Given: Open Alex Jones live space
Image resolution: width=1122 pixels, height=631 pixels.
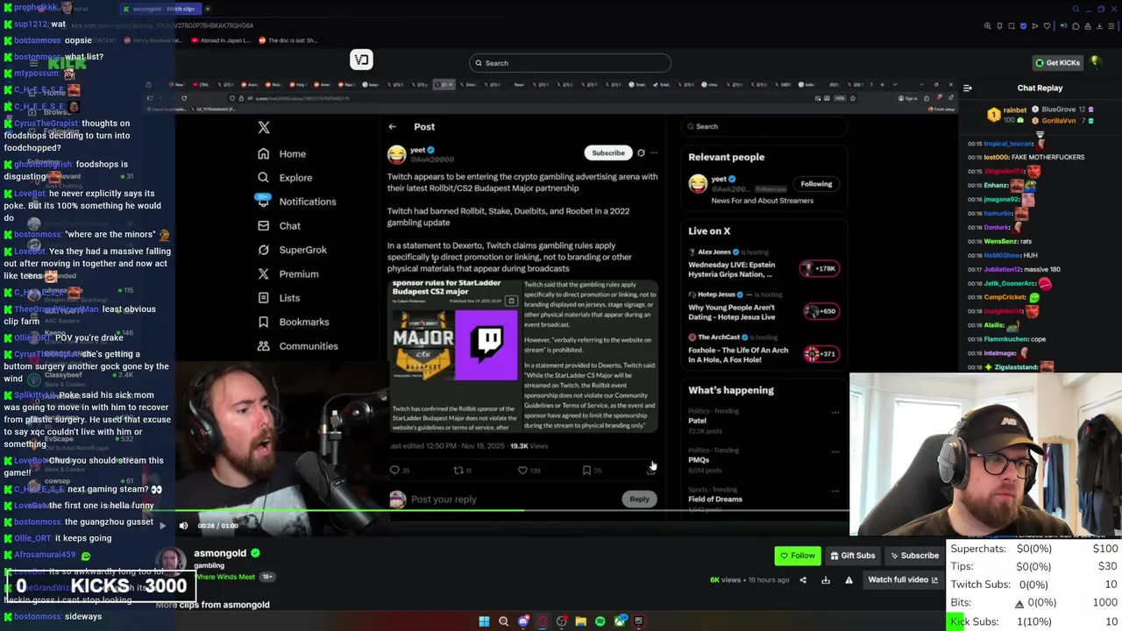Looking at the screenshot, I should tap(763, 264).
